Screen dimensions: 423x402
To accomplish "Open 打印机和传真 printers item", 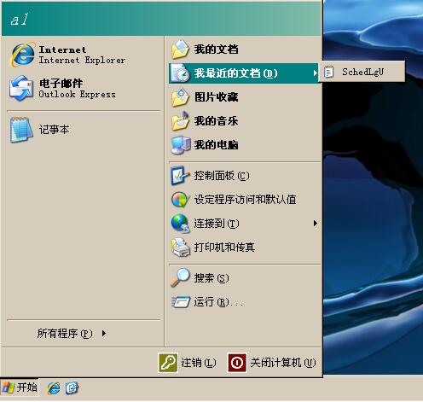I will click(245, 248).
